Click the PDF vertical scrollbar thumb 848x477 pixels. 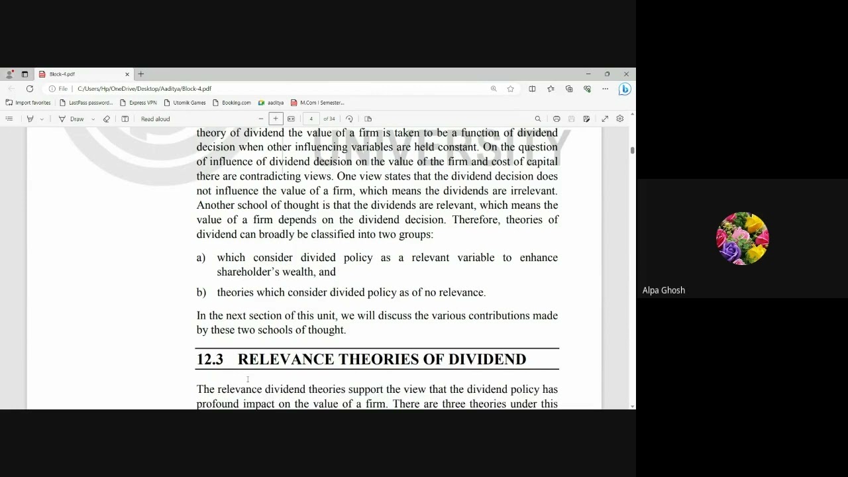tap(633, 151)
